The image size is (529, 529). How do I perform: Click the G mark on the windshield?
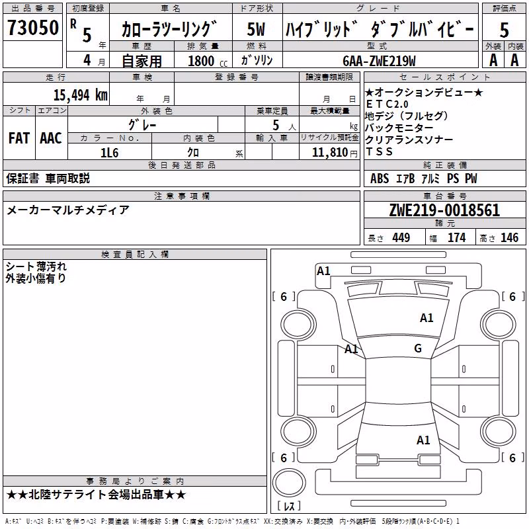(x=418, y=348)
